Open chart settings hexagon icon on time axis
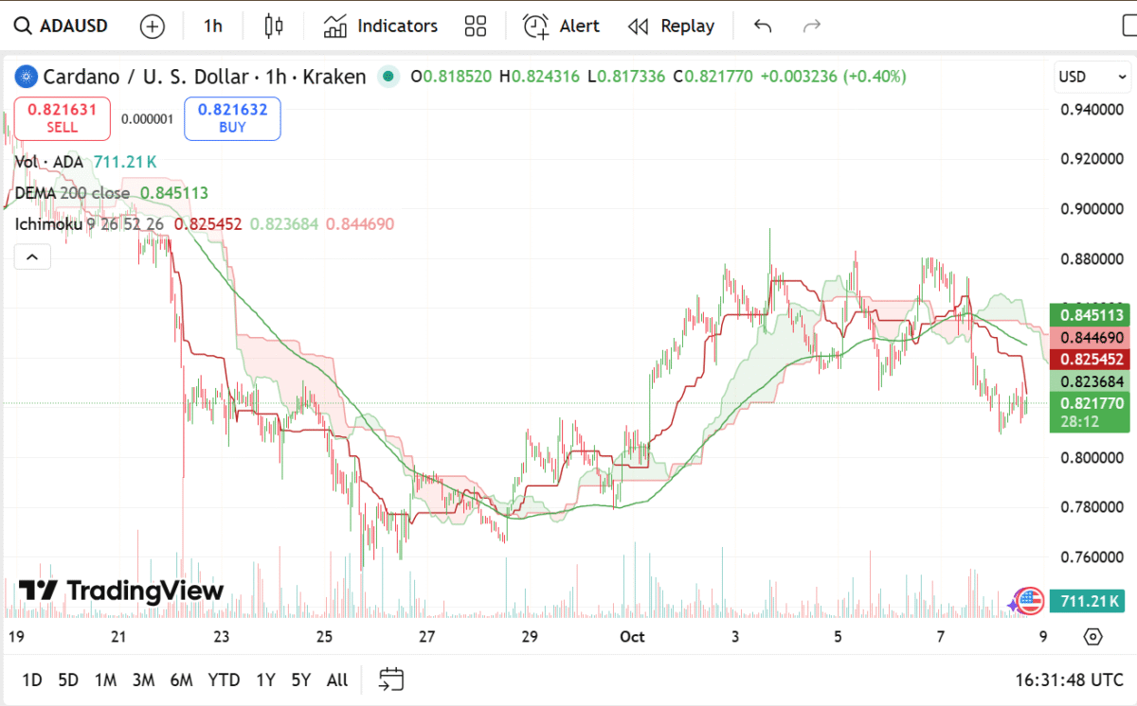 pos(1092,637)
